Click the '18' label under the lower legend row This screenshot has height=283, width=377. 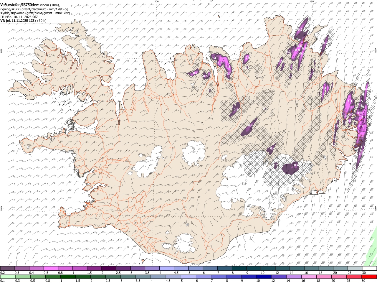pos(318,281)
